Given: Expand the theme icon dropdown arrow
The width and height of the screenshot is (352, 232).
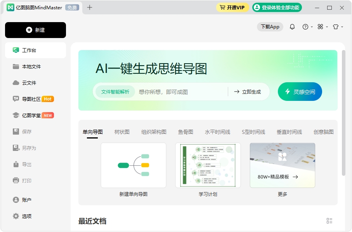Looking at the screenshot, I should coord(342,27).
